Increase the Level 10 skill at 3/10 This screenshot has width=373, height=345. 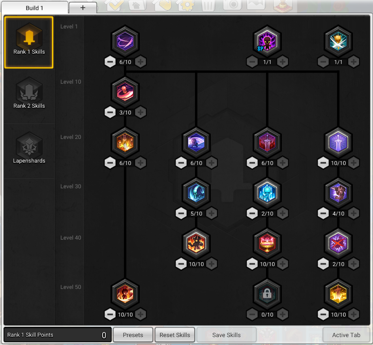[141, 112]
